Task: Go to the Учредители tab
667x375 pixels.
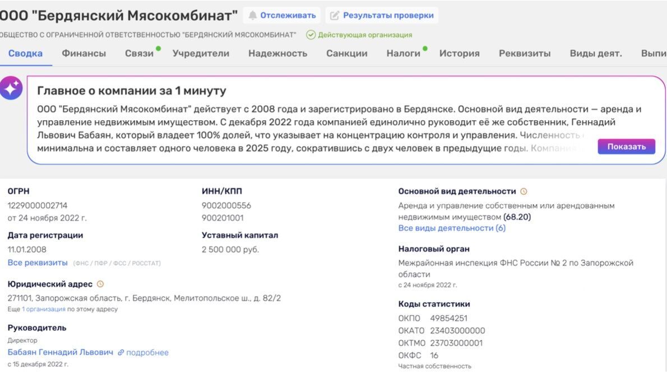Action: [x=201, y=54]
